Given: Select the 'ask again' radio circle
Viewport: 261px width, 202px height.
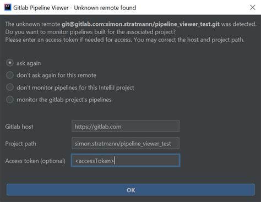Looking at the screenshot, I should [10, 63].
